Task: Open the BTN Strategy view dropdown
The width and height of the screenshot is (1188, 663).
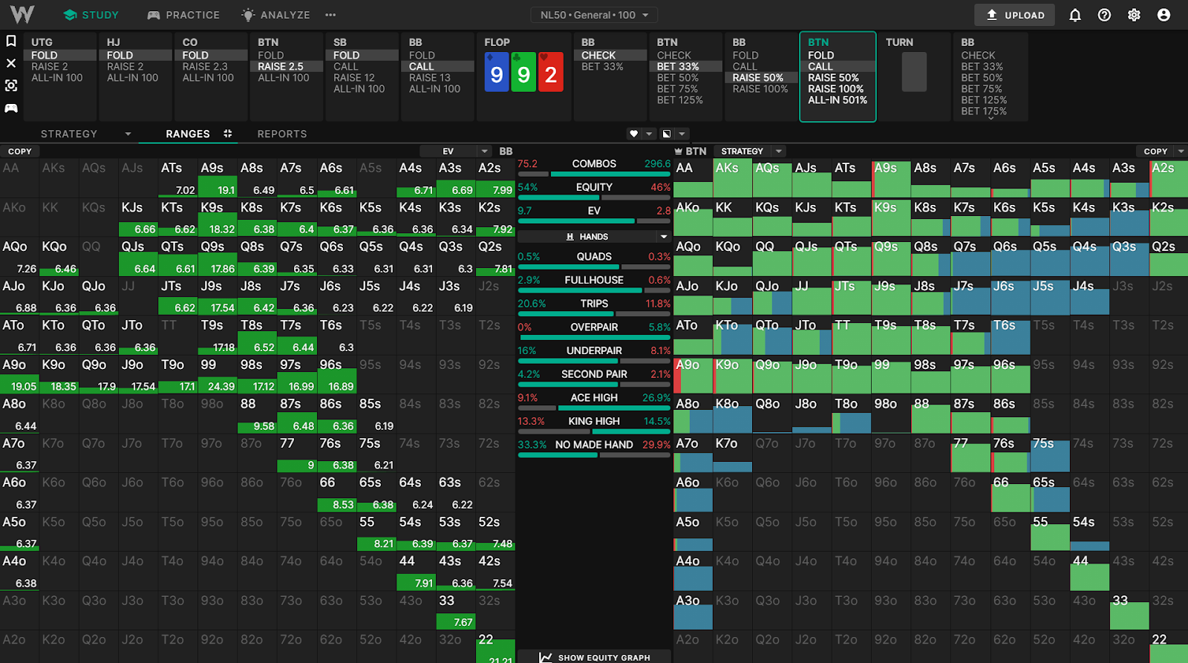Action: [x=748, y=151]
